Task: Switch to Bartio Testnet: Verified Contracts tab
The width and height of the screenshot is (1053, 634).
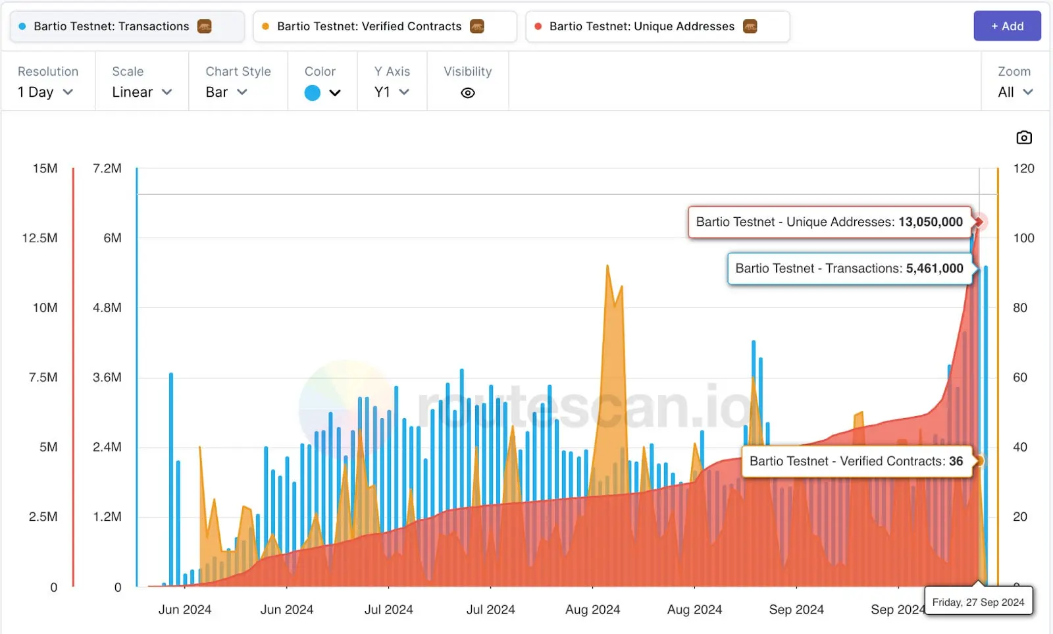Action: (369, 26)
